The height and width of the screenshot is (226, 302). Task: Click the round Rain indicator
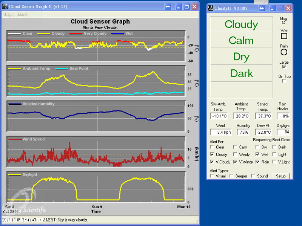pos(284,52)
